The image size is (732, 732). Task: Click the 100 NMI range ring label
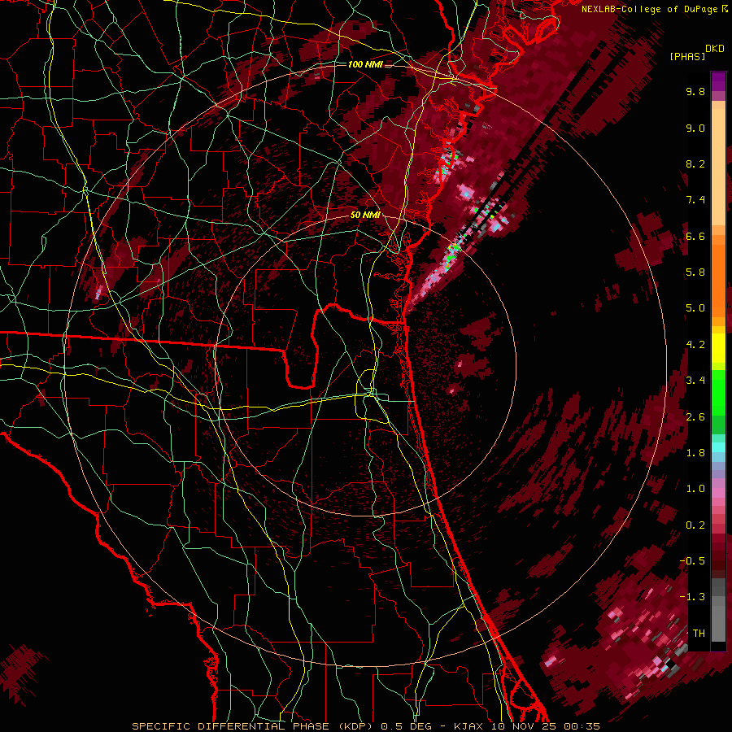coord(364,64)
